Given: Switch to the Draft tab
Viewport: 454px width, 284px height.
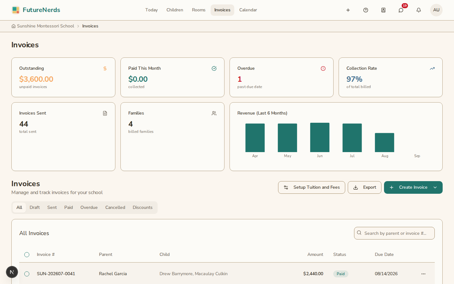Looking at the screenshot, I should [35, 208].
